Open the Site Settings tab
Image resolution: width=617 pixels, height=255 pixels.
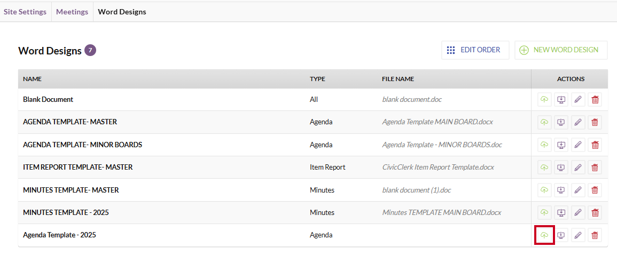(25, 12)
